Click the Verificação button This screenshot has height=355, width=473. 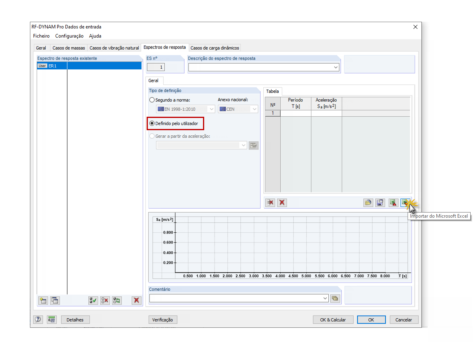point(163,319)
